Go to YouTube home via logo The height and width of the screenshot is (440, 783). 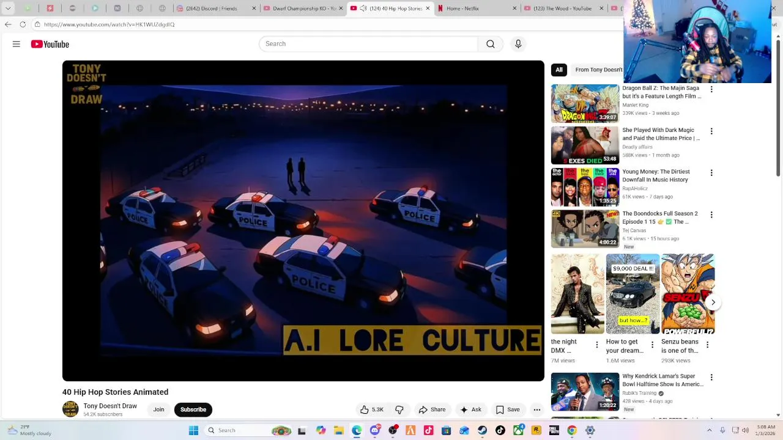(x=50, y=44)
